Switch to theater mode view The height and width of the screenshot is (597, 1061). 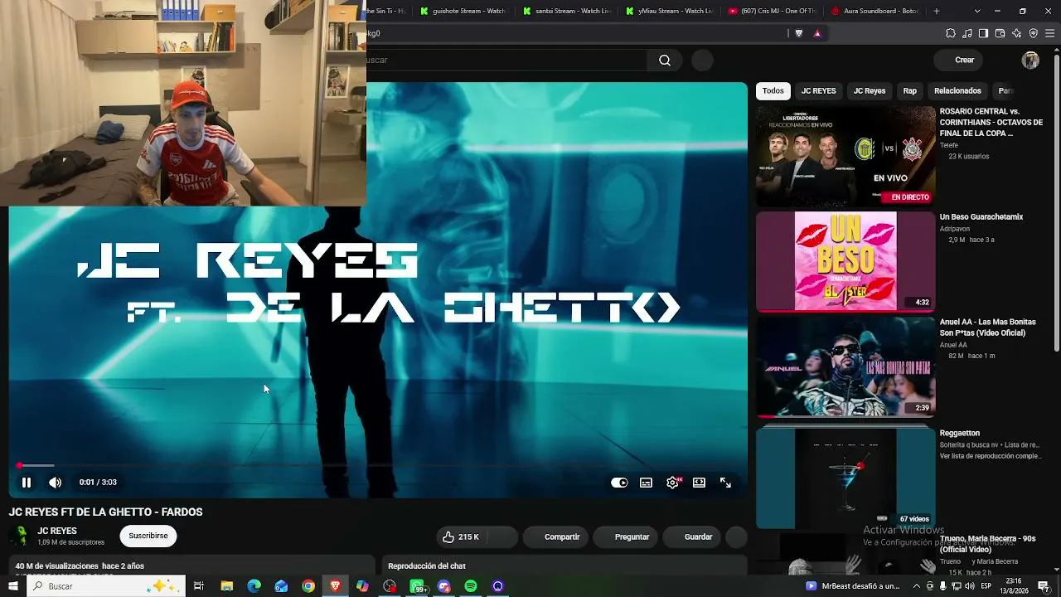click(x=699, y=483)
